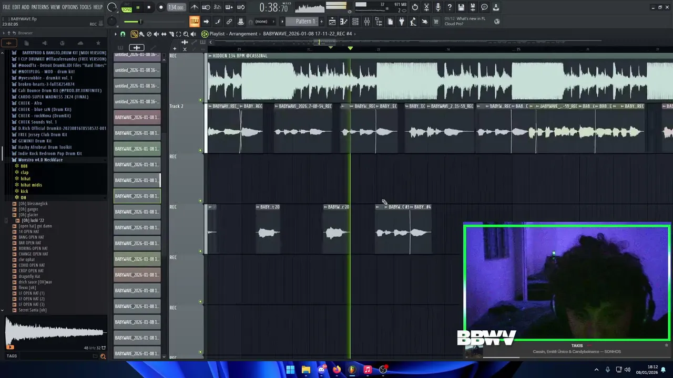Viewport: 673px width, 378px height.
Task: Open the Pattern 1 selector
Action: click(x=302, y=22)
